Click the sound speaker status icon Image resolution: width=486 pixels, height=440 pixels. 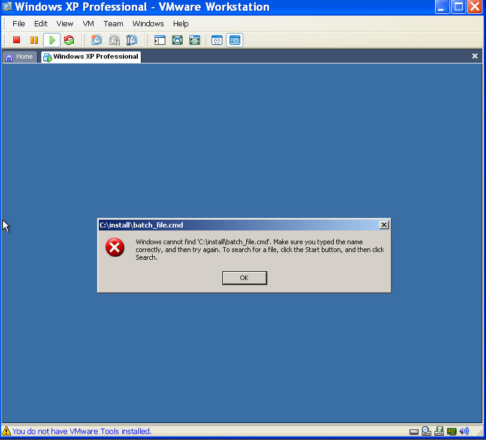tap(464, 431)
